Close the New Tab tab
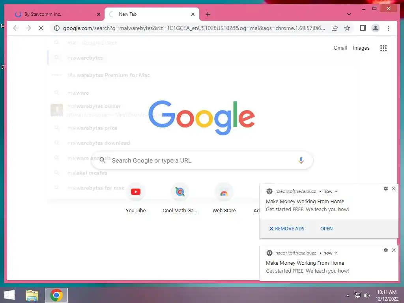Viewport: 404px width, 303px height. coord(193,14)
